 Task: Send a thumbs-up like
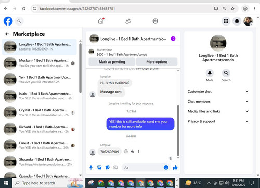click(175, 167)
